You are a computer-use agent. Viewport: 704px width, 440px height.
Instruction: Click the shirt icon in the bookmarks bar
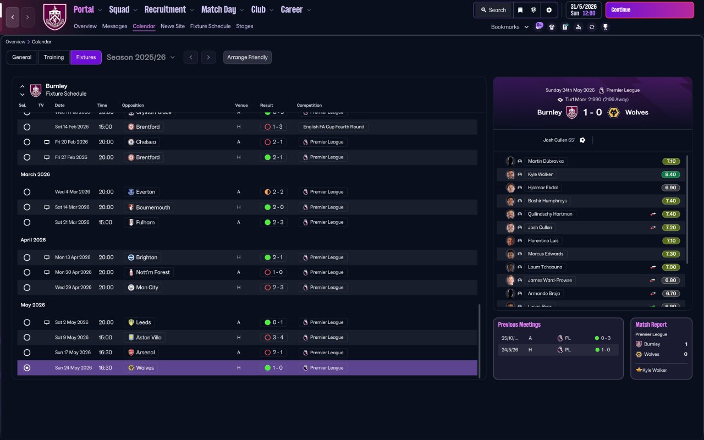tap(552, 27)
